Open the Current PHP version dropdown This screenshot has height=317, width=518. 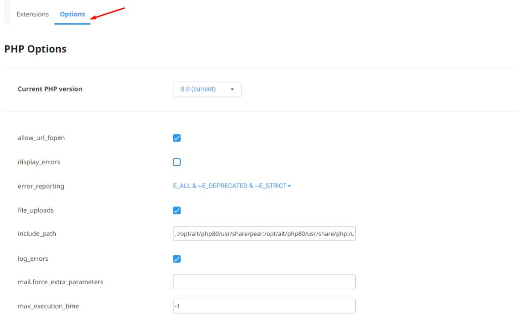click(x=207, y=89)
